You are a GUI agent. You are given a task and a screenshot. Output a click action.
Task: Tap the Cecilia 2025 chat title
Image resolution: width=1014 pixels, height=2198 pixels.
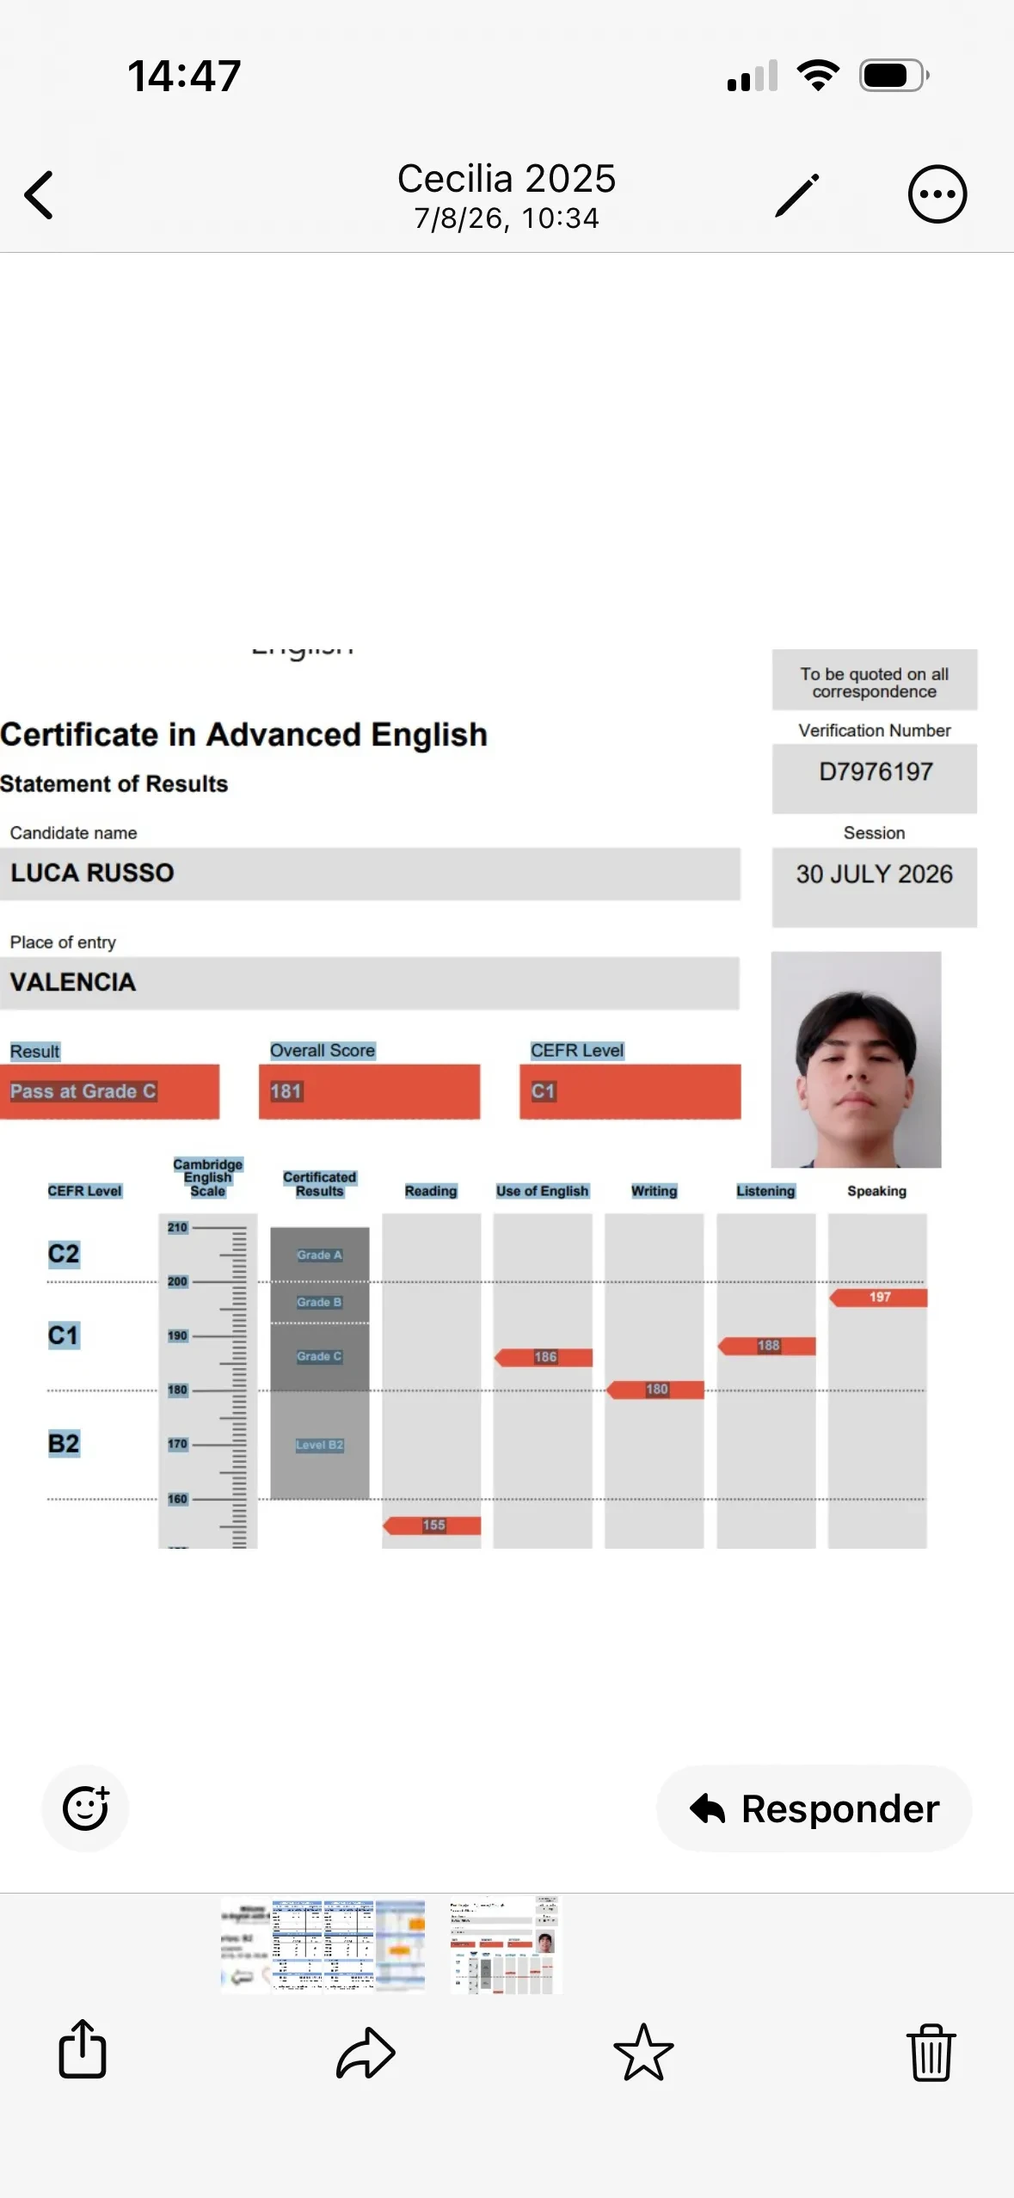point(507,179)
